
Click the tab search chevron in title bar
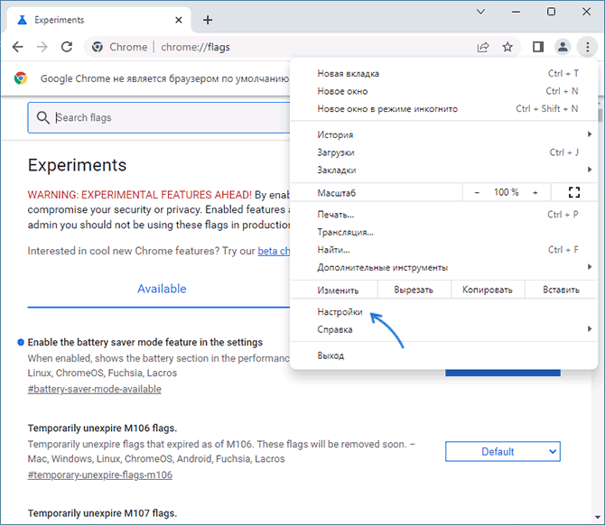pyautogui.click(x=480, y=12)
